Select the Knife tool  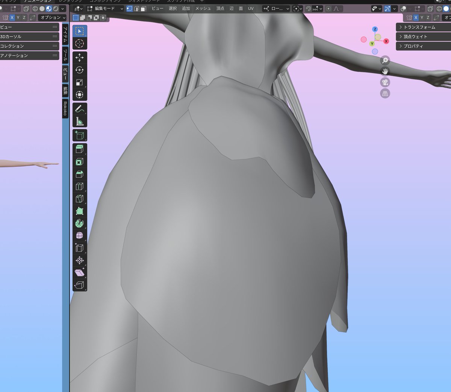pos(79,199)
